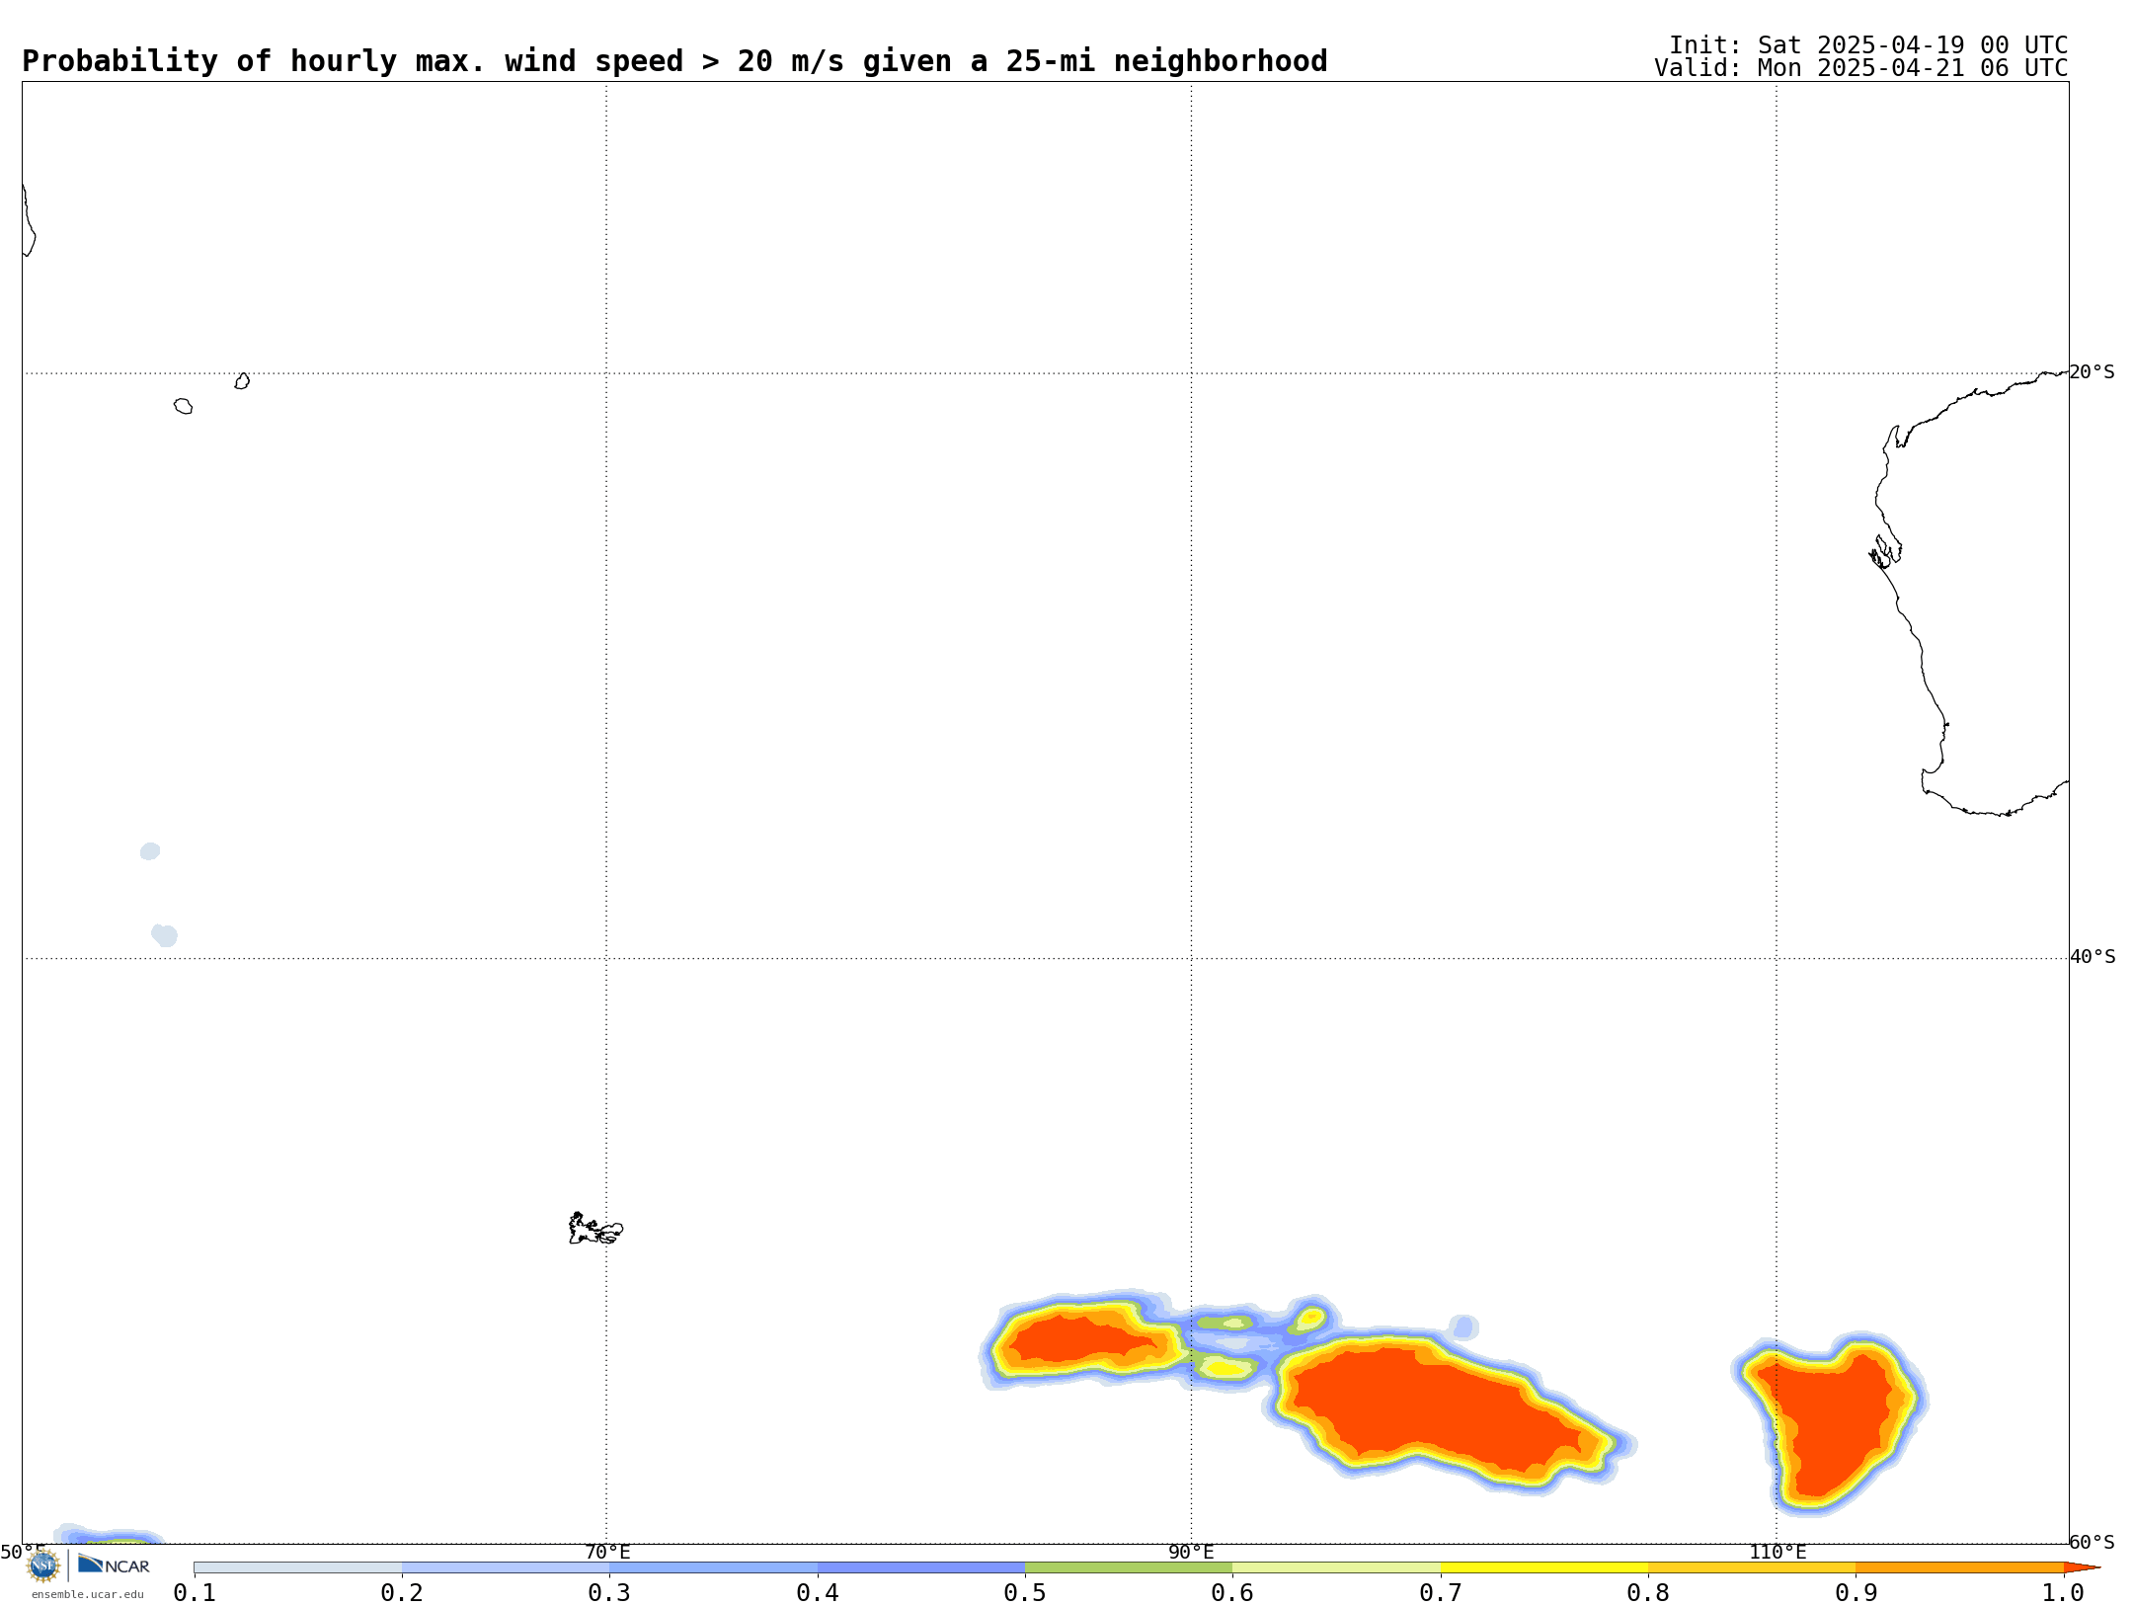Screen dimensions: 2133x1606
Task: Click the 1.0 colorbar tick label
Action: 2063,1592
